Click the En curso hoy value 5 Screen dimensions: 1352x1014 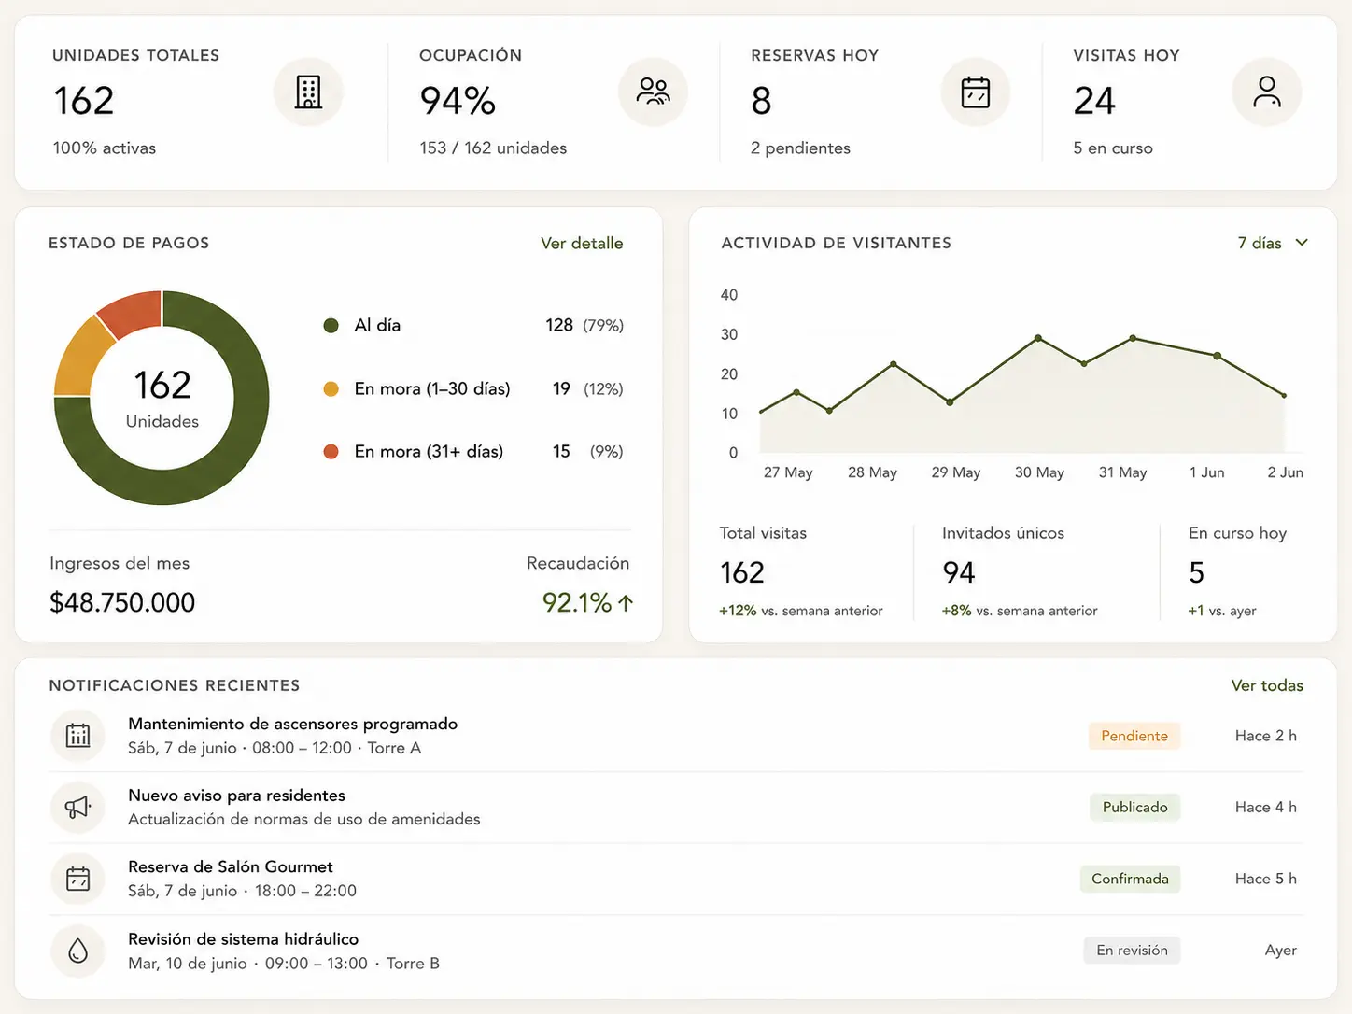tap(1197, 572)
